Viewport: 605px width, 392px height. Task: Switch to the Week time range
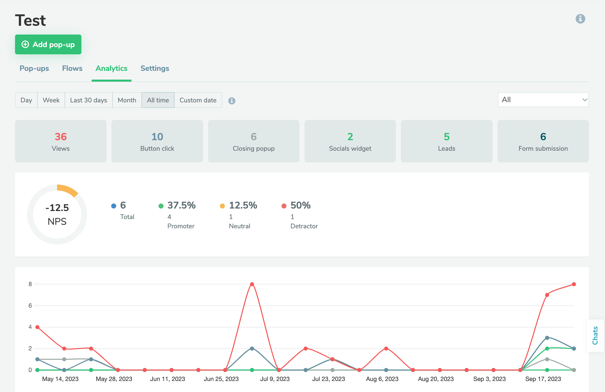pos(51,100)
